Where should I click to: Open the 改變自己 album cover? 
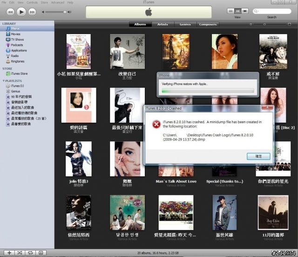coord(127,51)
